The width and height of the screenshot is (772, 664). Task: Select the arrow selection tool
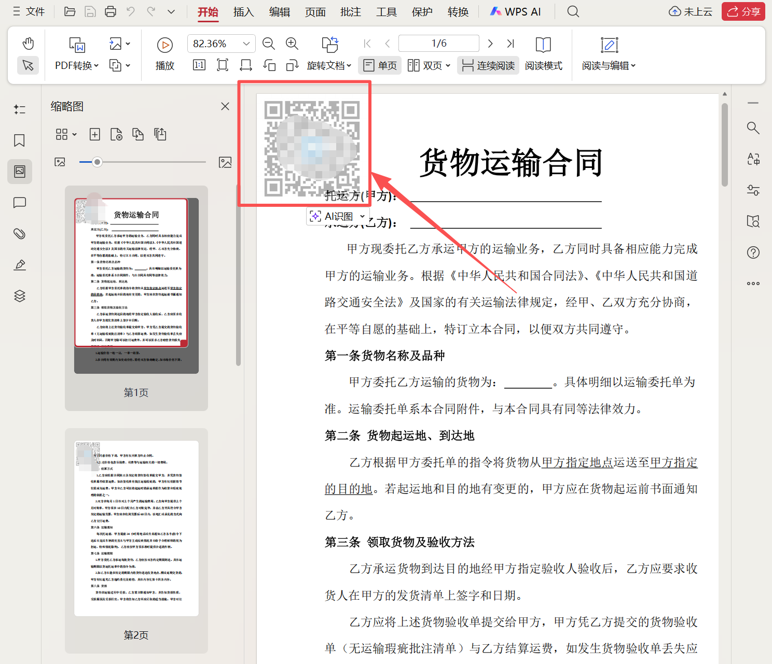28,65
